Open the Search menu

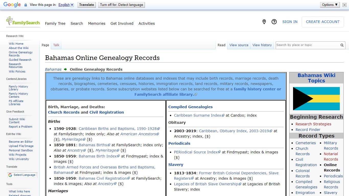[77, 23]
